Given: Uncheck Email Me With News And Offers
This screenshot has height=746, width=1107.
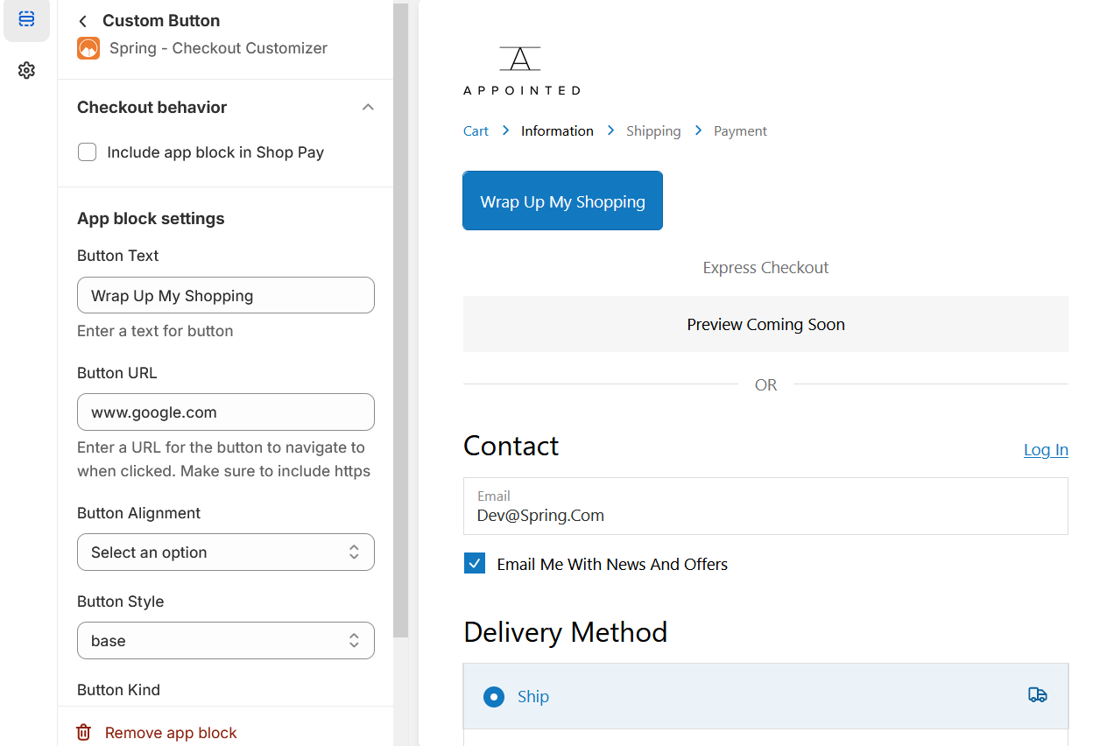Looking at the screenshot, I should tap(475, 564).
